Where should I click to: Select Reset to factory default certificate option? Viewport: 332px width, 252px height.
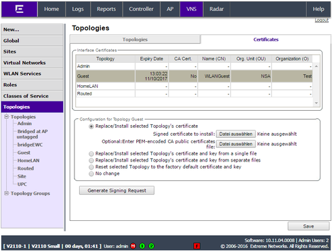point(91,167)
